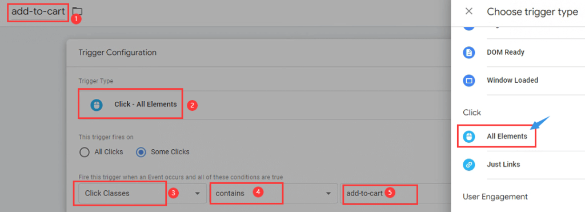Viewport: 585px width, 212px height.
Task: Select the DOM Ready document icon
Action: pos(469,53)
